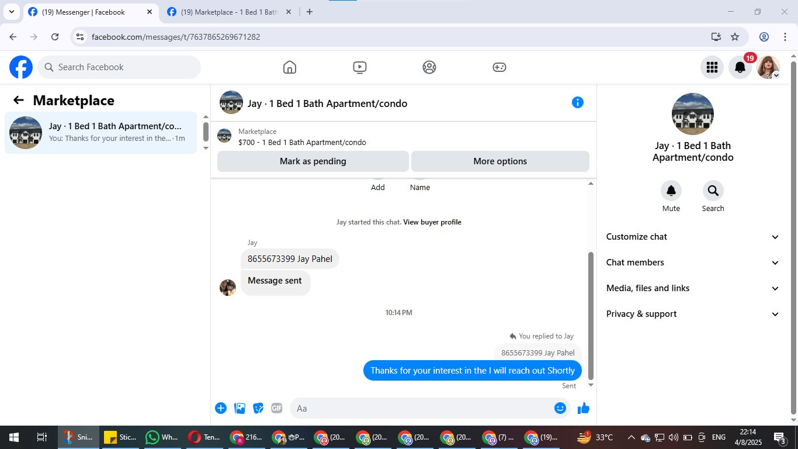798x449 pixels.
Task: Bookmark page with star icon
Action: [735, 37]
